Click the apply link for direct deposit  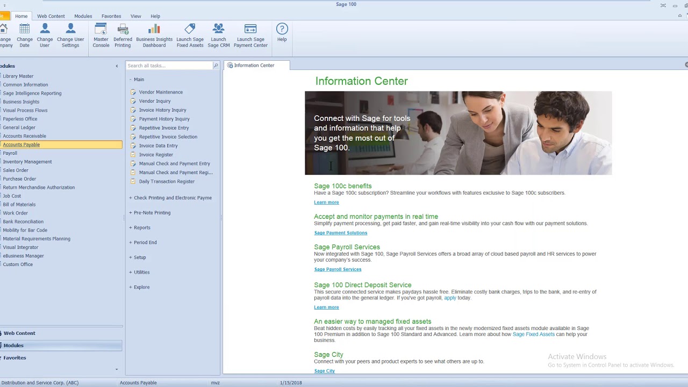click(450, 298)
